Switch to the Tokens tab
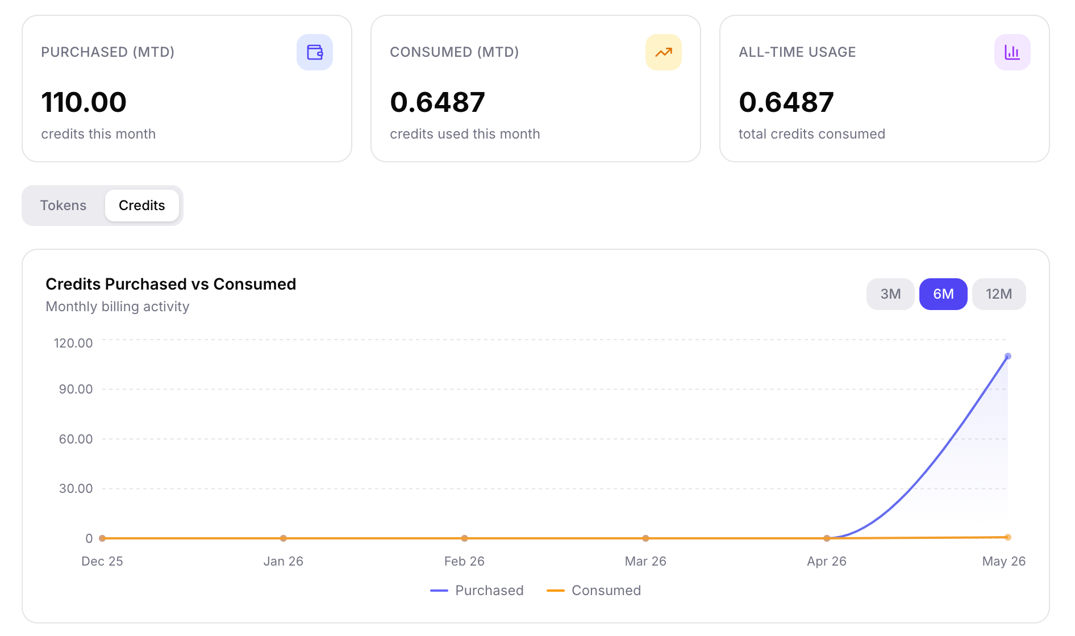The image size is (1075, 636). 63,206
